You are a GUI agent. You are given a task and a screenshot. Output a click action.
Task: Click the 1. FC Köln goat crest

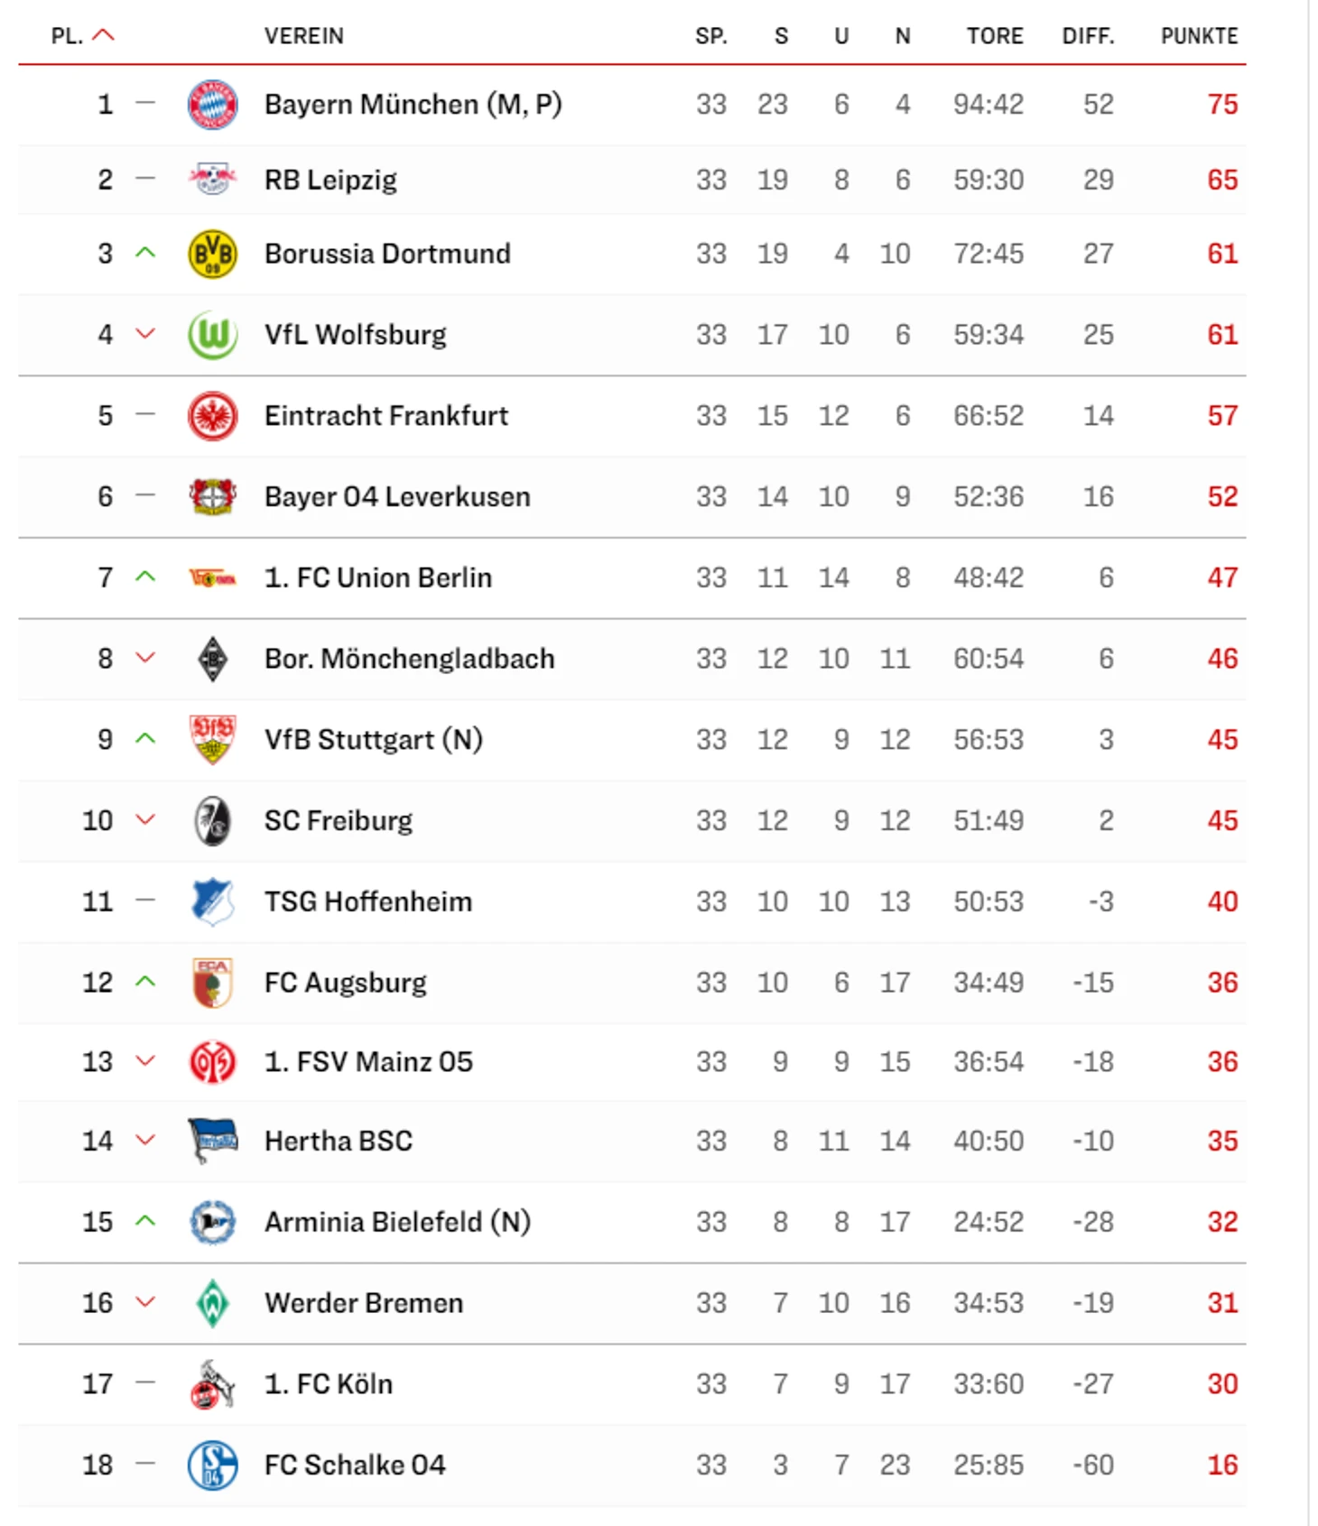(x=212, y=1384)
